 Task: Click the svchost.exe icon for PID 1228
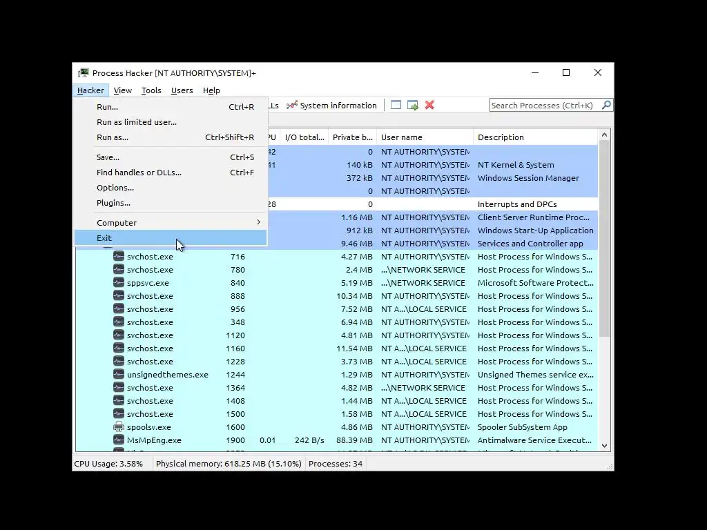119,361
